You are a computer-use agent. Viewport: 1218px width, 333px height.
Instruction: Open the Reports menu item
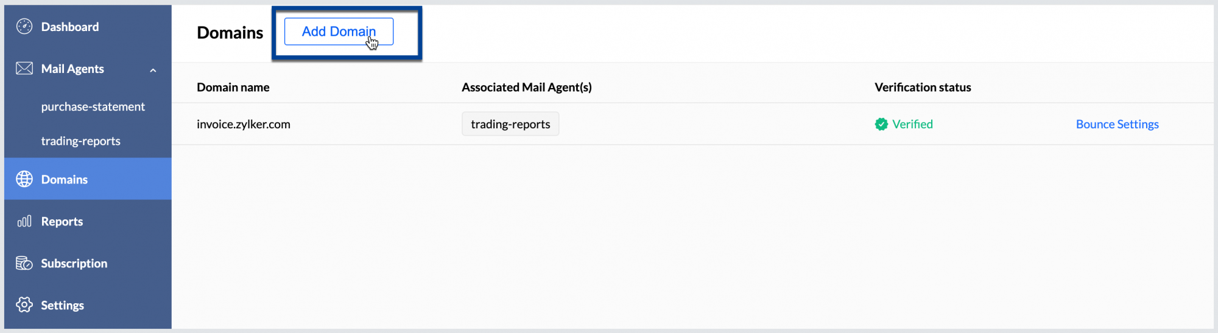click(x=62, y=222)
